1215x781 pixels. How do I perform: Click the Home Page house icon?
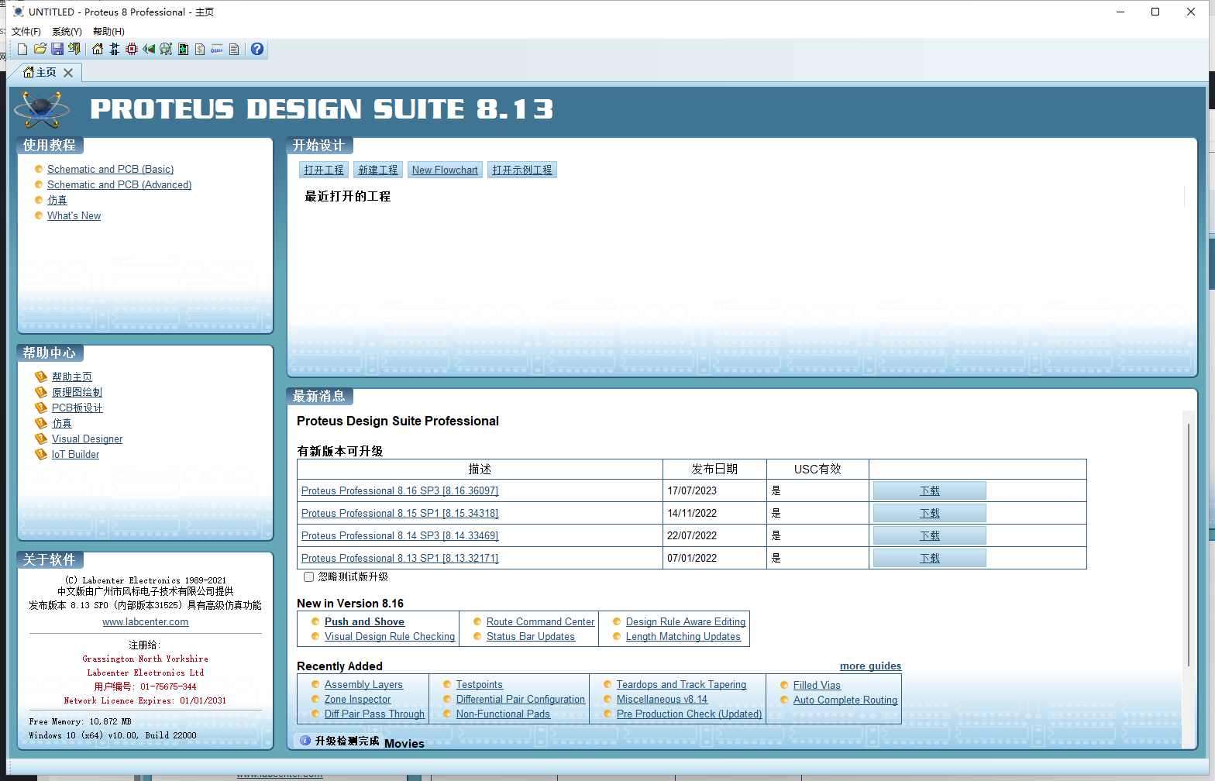click(x=98, y=49)
